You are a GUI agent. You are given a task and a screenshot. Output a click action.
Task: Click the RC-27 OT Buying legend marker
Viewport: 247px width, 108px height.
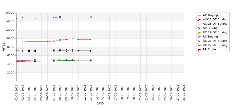coord(199,45)
